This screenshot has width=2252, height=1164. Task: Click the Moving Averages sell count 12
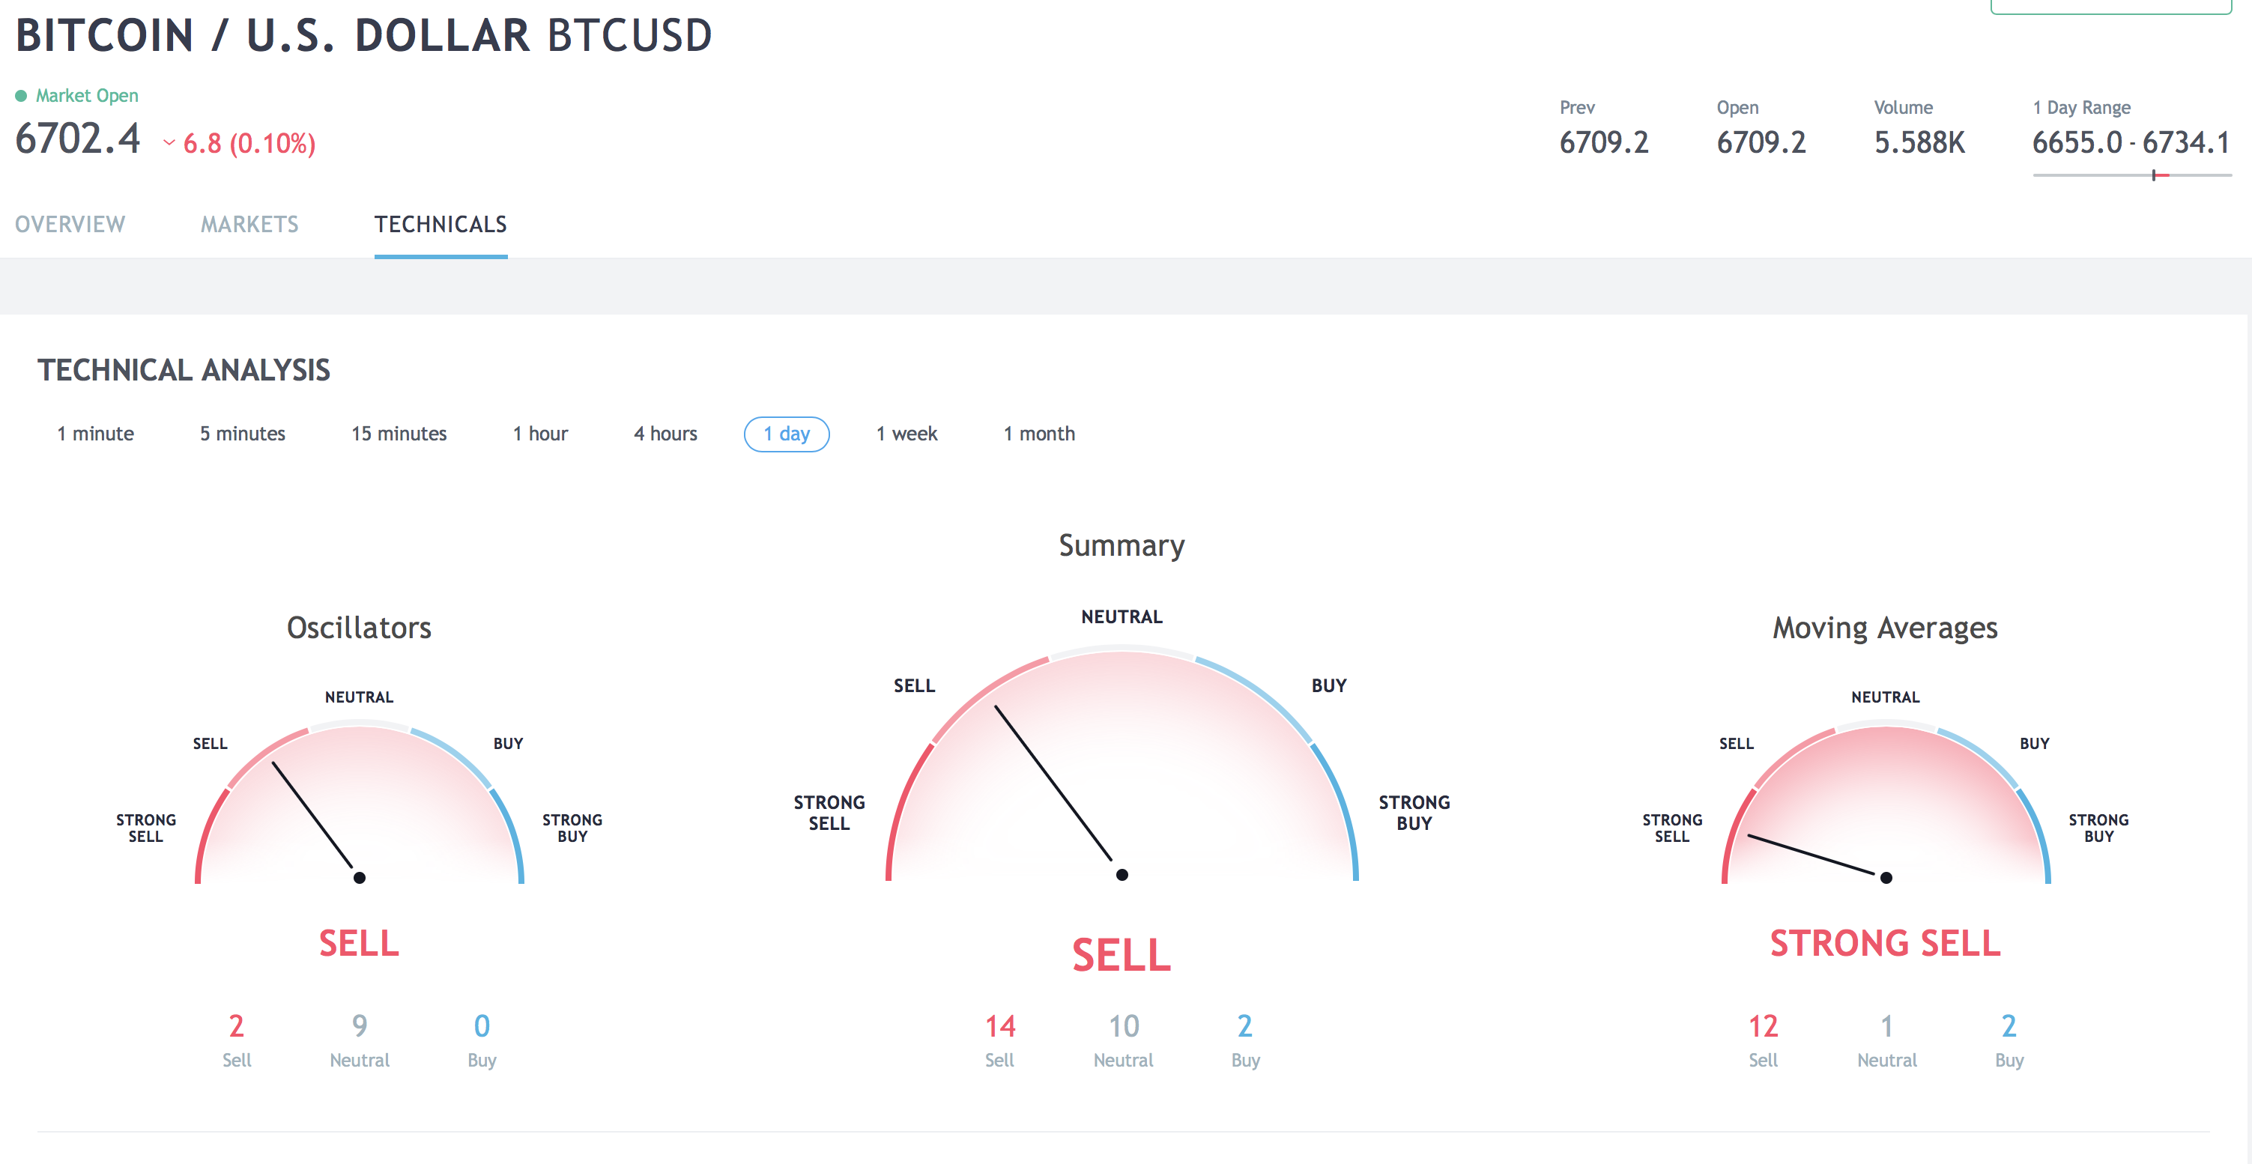[x=1764, y=1026]
